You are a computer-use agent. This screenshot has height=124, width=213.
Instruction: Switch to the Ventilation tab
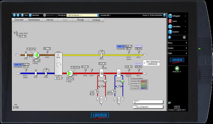(34, 20)
